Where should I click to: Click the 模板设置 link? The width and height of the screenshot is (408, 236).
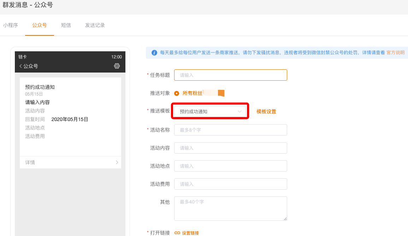pos(266,111)
